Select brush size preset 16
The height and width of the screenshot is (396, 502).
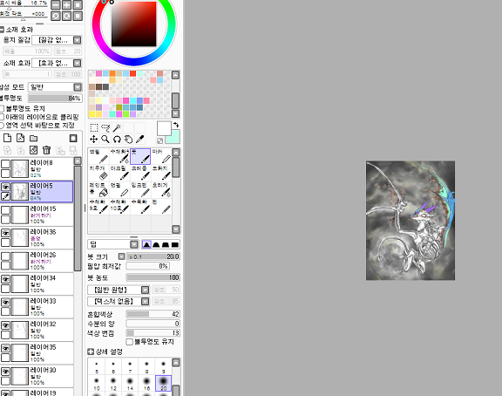click(x=146, y=384)
